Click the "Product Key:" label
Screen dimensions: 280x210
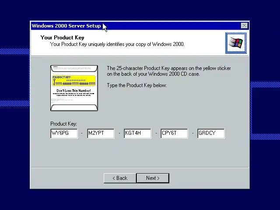tap(63, 124)
